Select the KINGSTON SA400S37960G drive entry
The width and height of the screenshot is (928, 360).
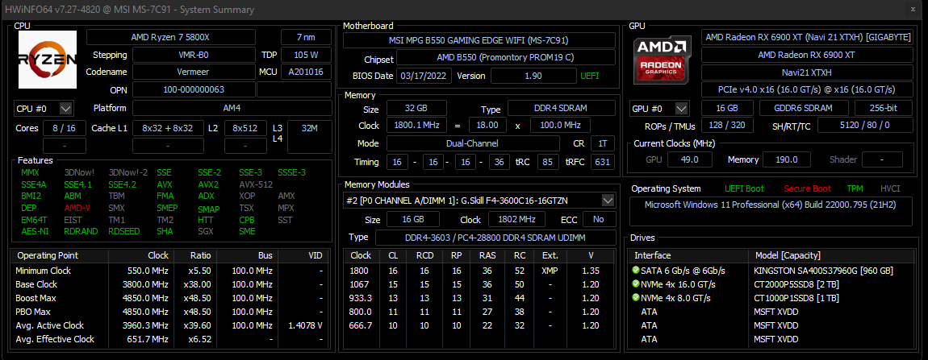(771, 271)
